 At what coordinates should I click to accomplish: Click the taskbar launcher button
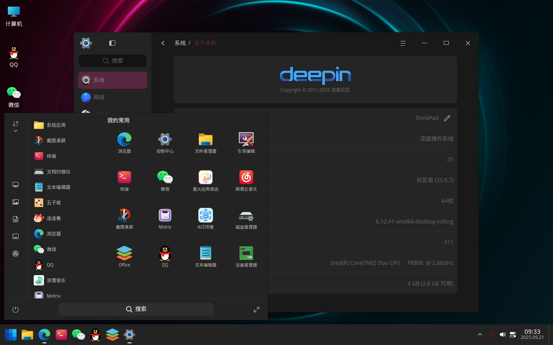pos(11,335)
